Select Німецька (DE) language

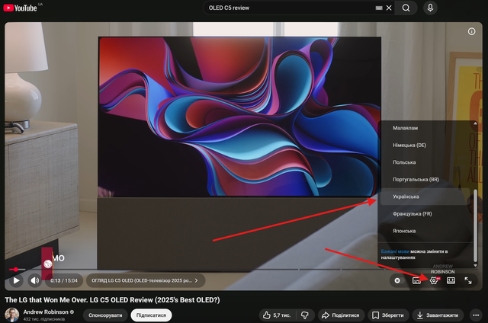[x=425, y=146]
